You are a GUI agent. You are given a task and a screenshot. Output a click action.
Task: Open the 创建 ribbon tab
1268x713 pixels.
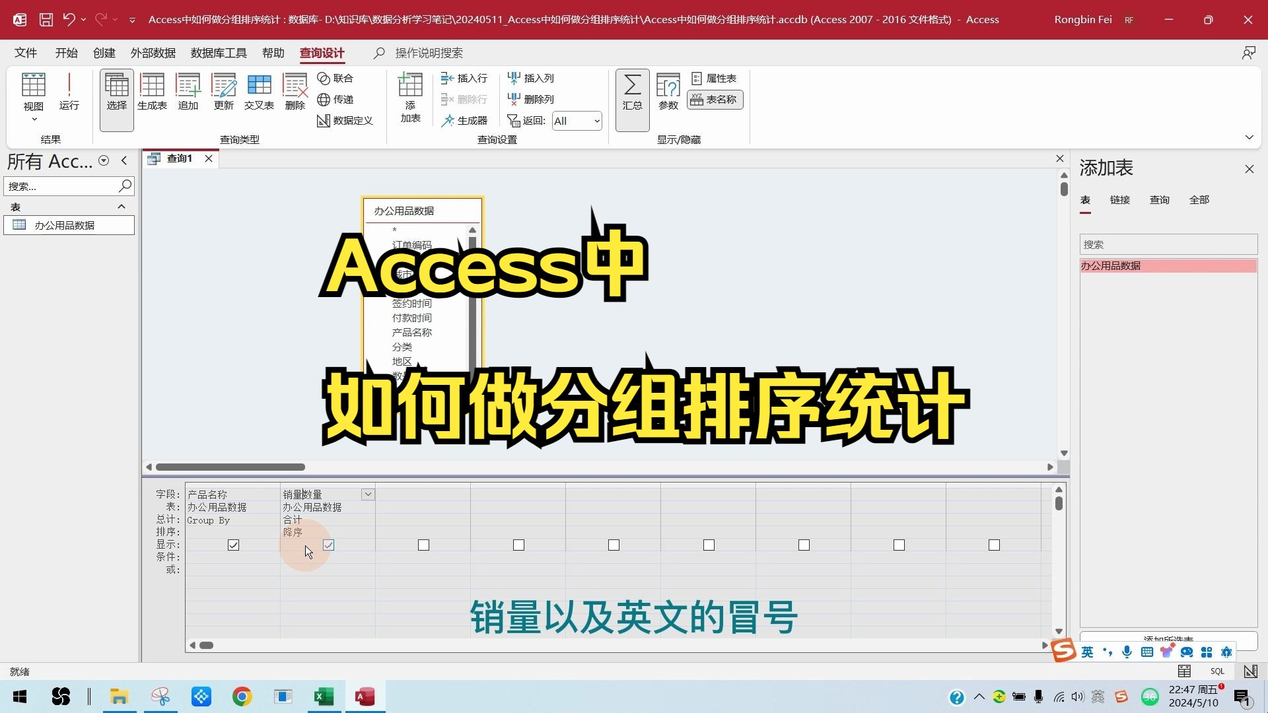[104, 53]
